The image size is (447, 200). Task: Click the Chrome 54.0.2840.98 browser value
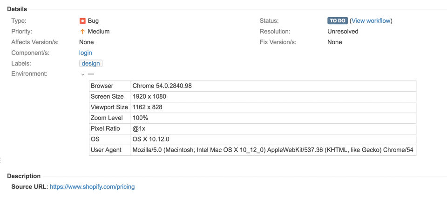[162, 86]
